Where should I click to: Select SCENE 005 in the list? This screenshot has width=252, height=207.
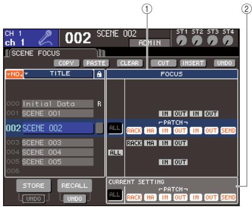click(x=58, y=162)
